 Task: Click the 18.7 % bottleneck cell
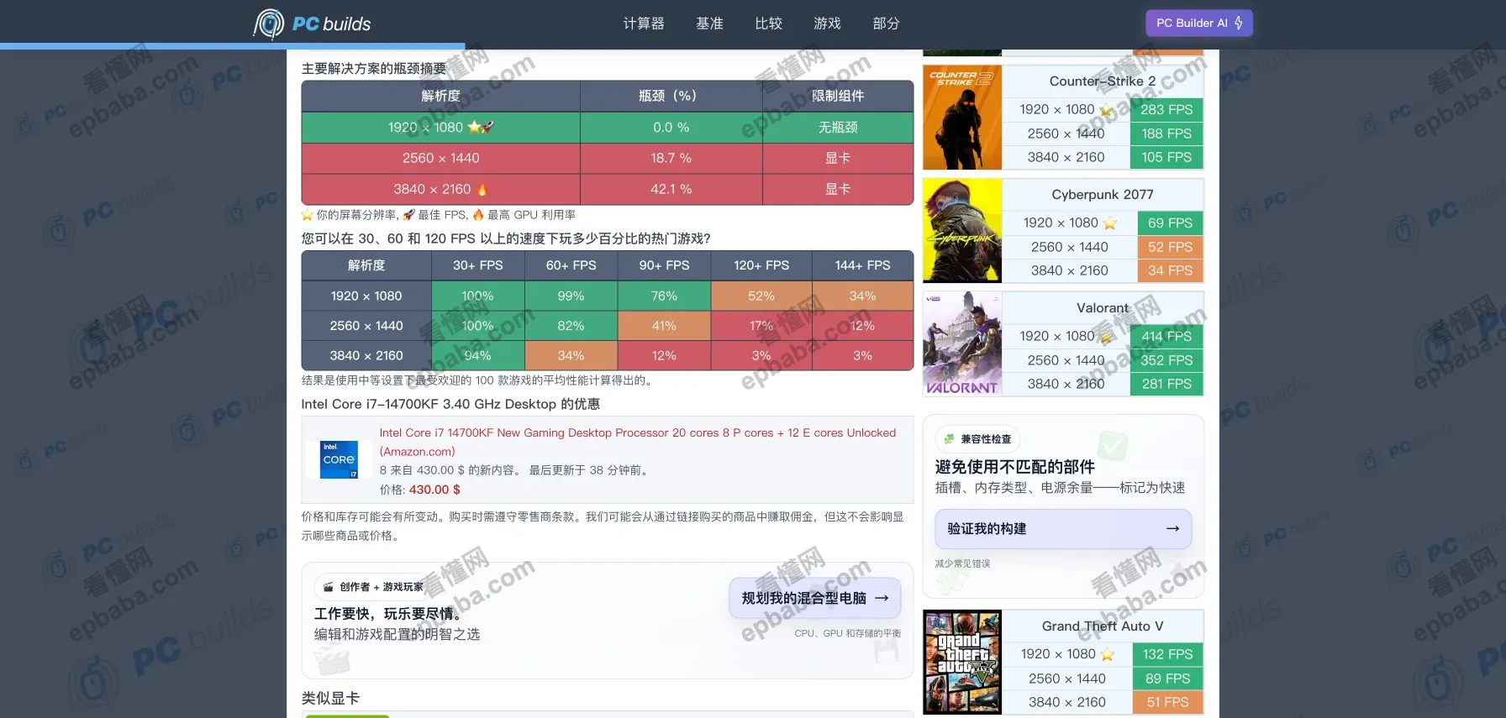click(671, 158)
